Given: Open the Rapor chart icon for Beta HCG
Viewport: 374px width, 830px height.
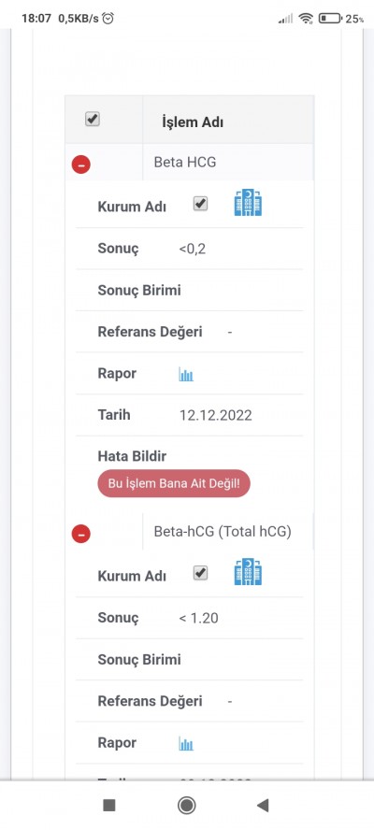Looking at the screenshot, I should coord(186,376).
